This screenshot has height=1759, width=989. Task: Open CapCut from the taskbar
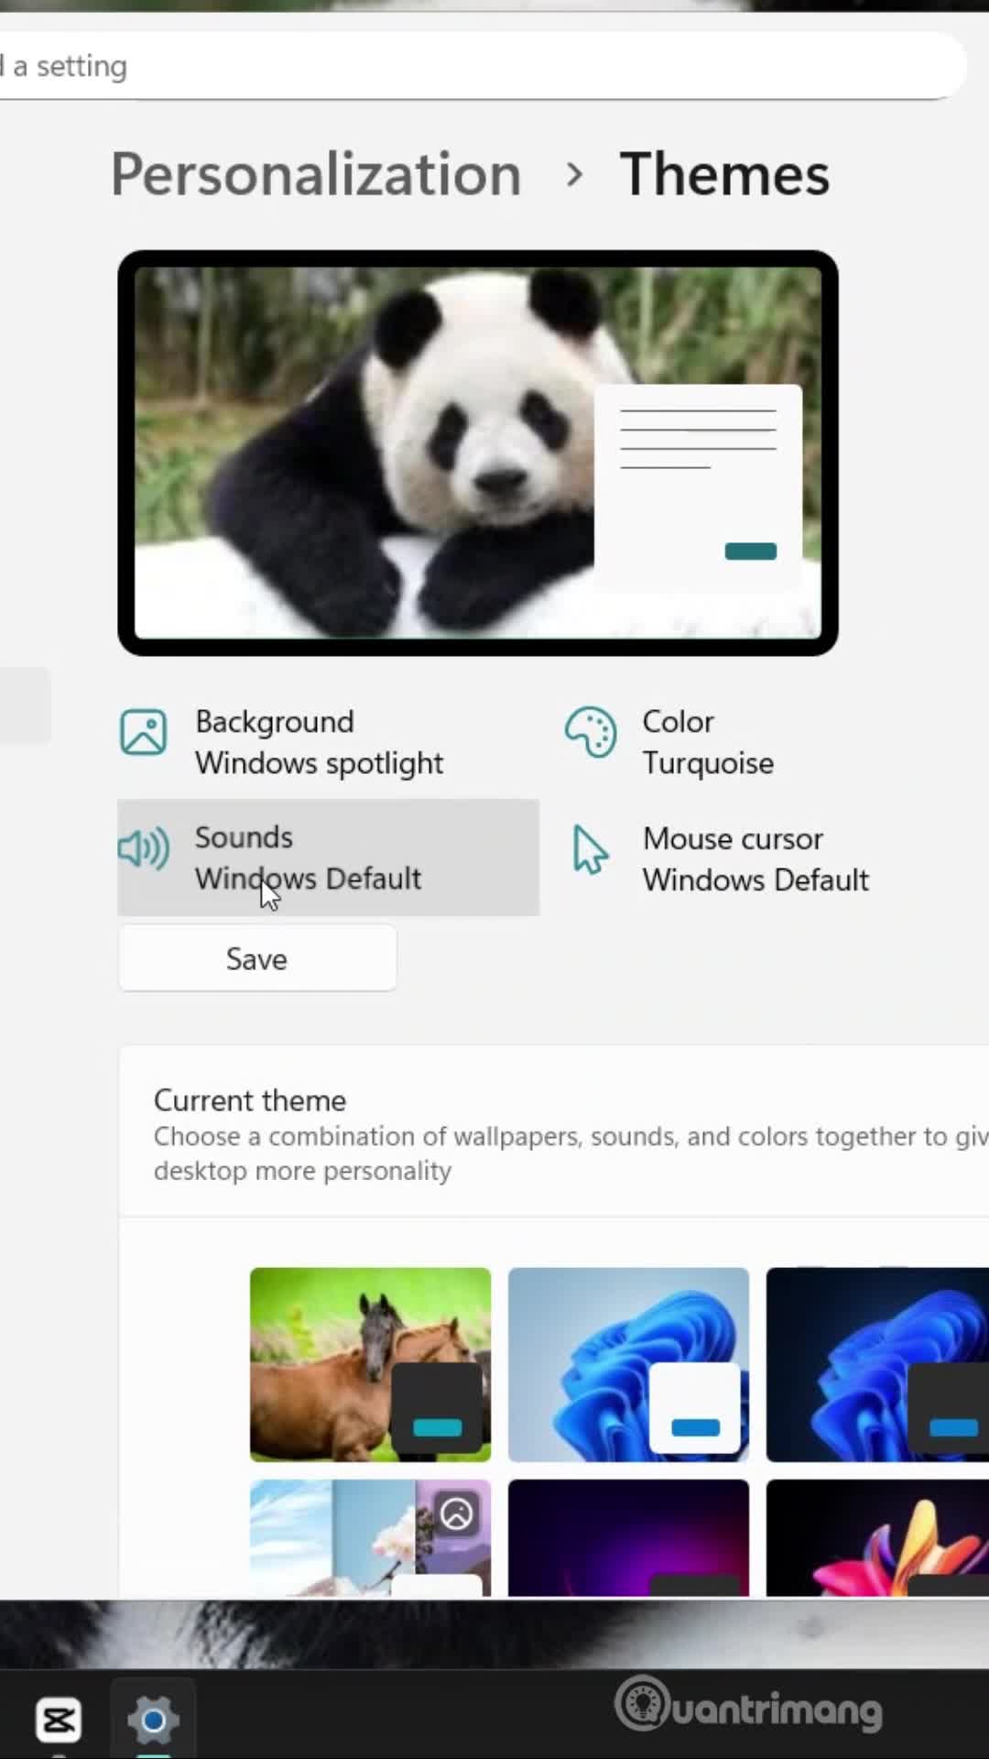[x=59, y=1720]
